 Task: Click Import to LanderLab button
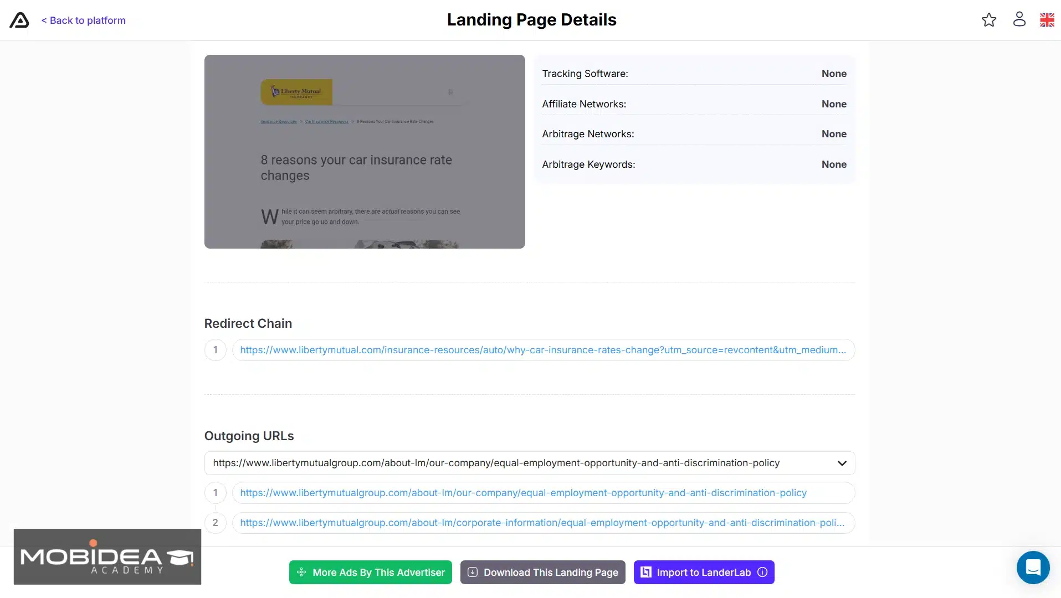704,573
